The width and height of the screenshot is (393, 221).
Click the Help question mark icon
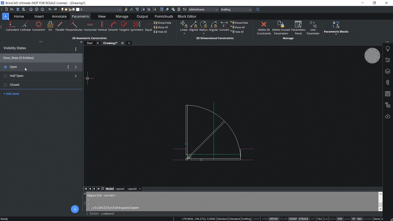click(258, 10)
